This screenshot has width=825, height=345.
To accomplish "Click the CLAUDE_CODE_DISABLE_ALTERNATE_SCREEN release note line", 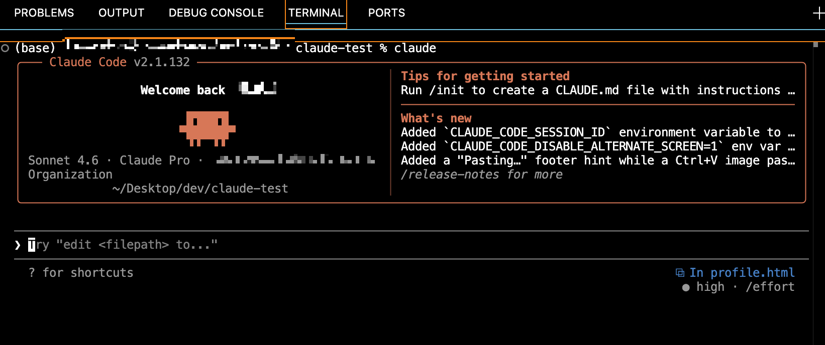I will 598,146.
